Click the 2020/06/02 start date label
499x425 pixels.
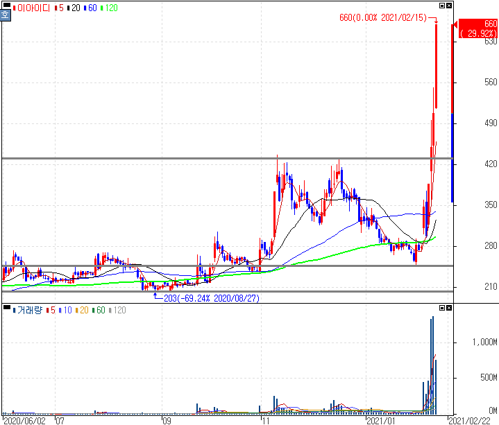pyautogui.click(x=24, y=421)
